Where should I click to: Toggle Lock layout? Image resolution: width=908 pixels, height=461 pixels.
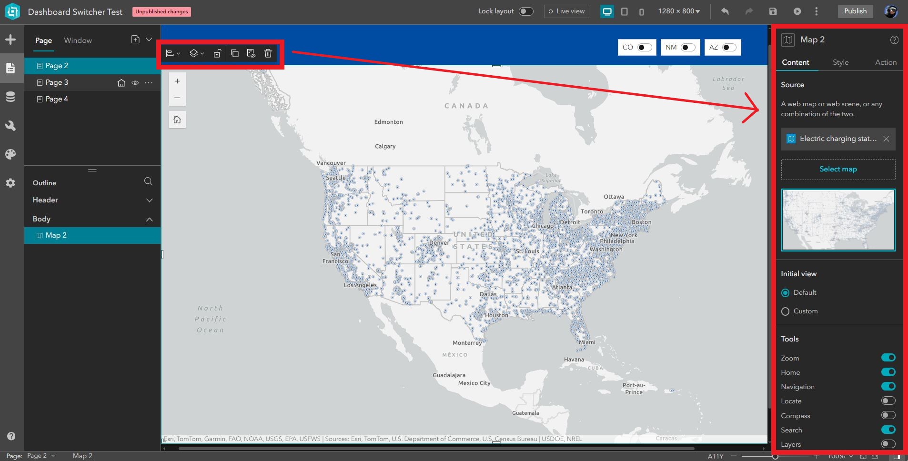526,10
